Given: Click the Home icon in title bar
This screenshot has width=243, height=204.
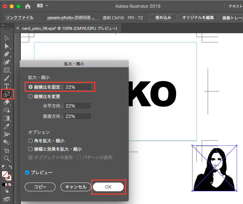Looking at the screenshot, I should point(28,6).
